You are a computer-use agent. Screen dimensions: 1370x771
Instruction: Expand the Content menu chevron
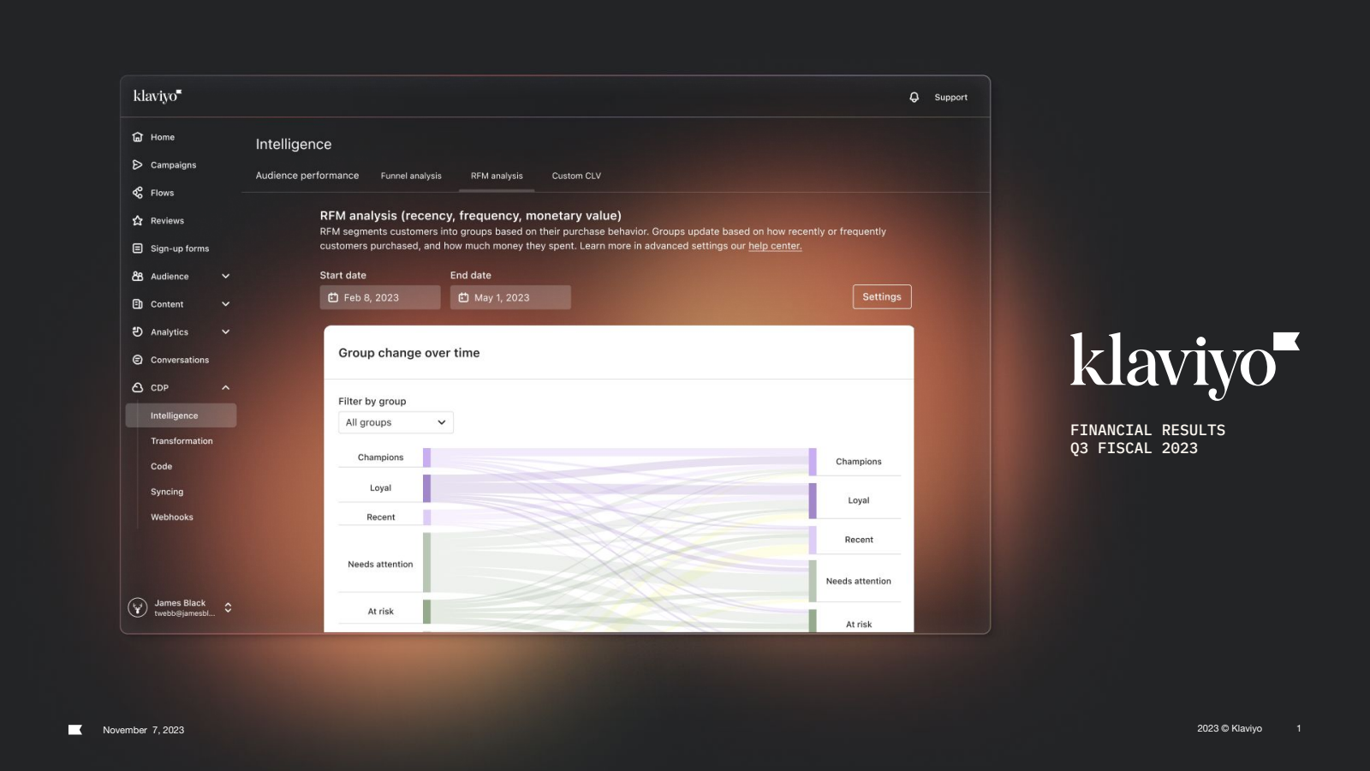226,304
